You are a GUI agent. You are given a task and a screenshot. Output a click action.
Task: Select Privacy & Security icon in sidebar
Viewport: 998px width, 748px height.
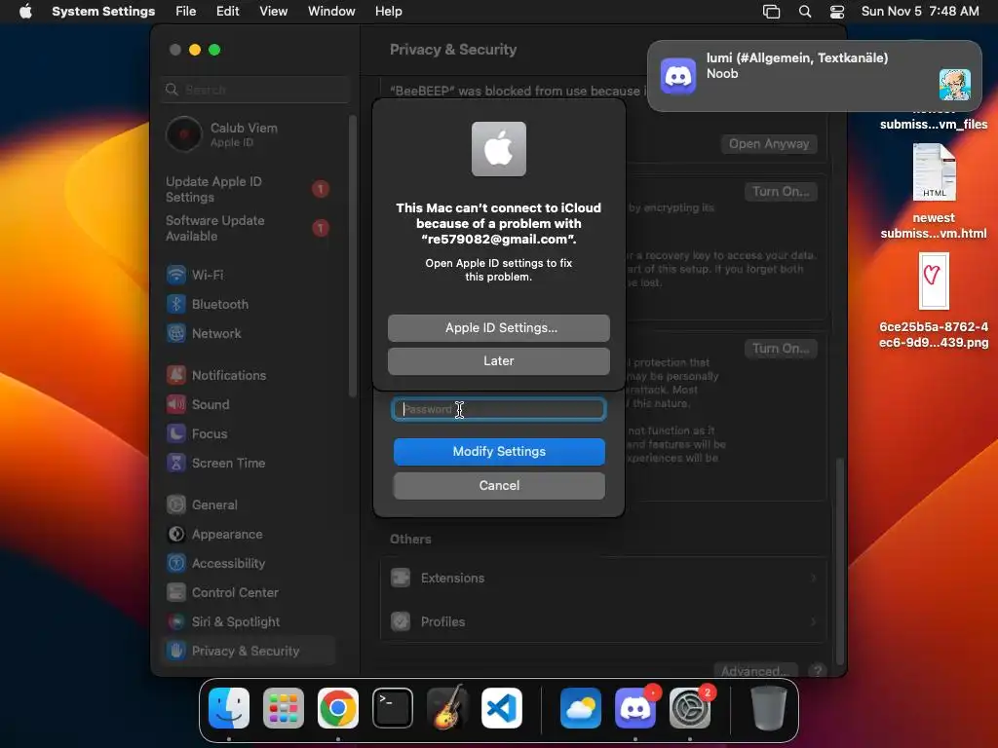[x=176, y=651]
